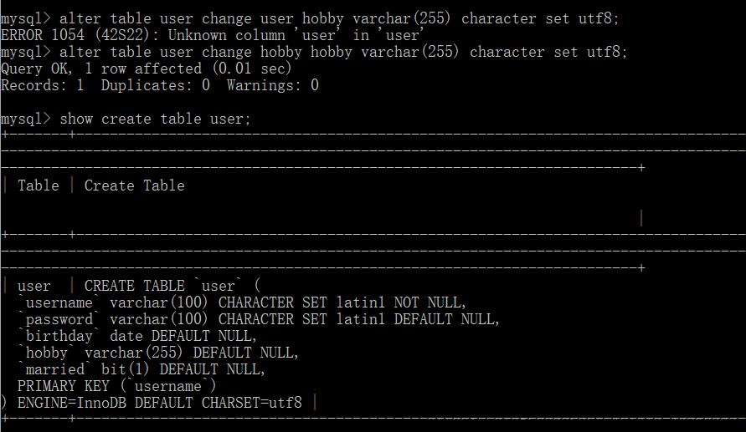Click the 'Warnings: 0' text
The height and width of the screenshot is (432, 746).
click(x=273, y=85)
